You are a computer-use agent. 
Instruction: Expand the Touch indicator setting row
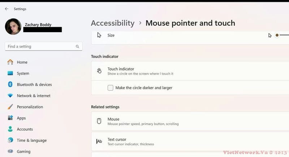(190, 71)
